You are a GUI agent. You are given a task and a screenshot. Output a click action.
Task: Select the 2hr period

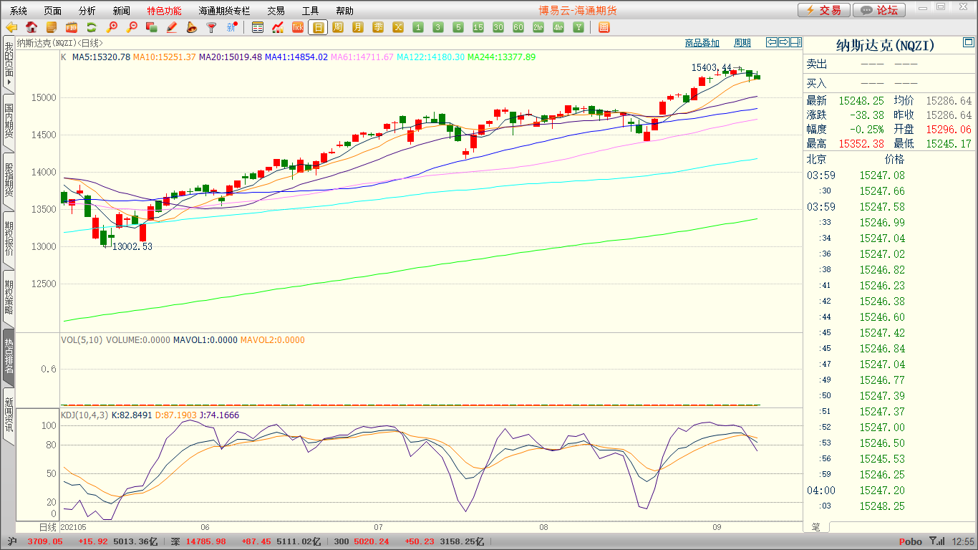pyautogui.click(x=538, y=28)
